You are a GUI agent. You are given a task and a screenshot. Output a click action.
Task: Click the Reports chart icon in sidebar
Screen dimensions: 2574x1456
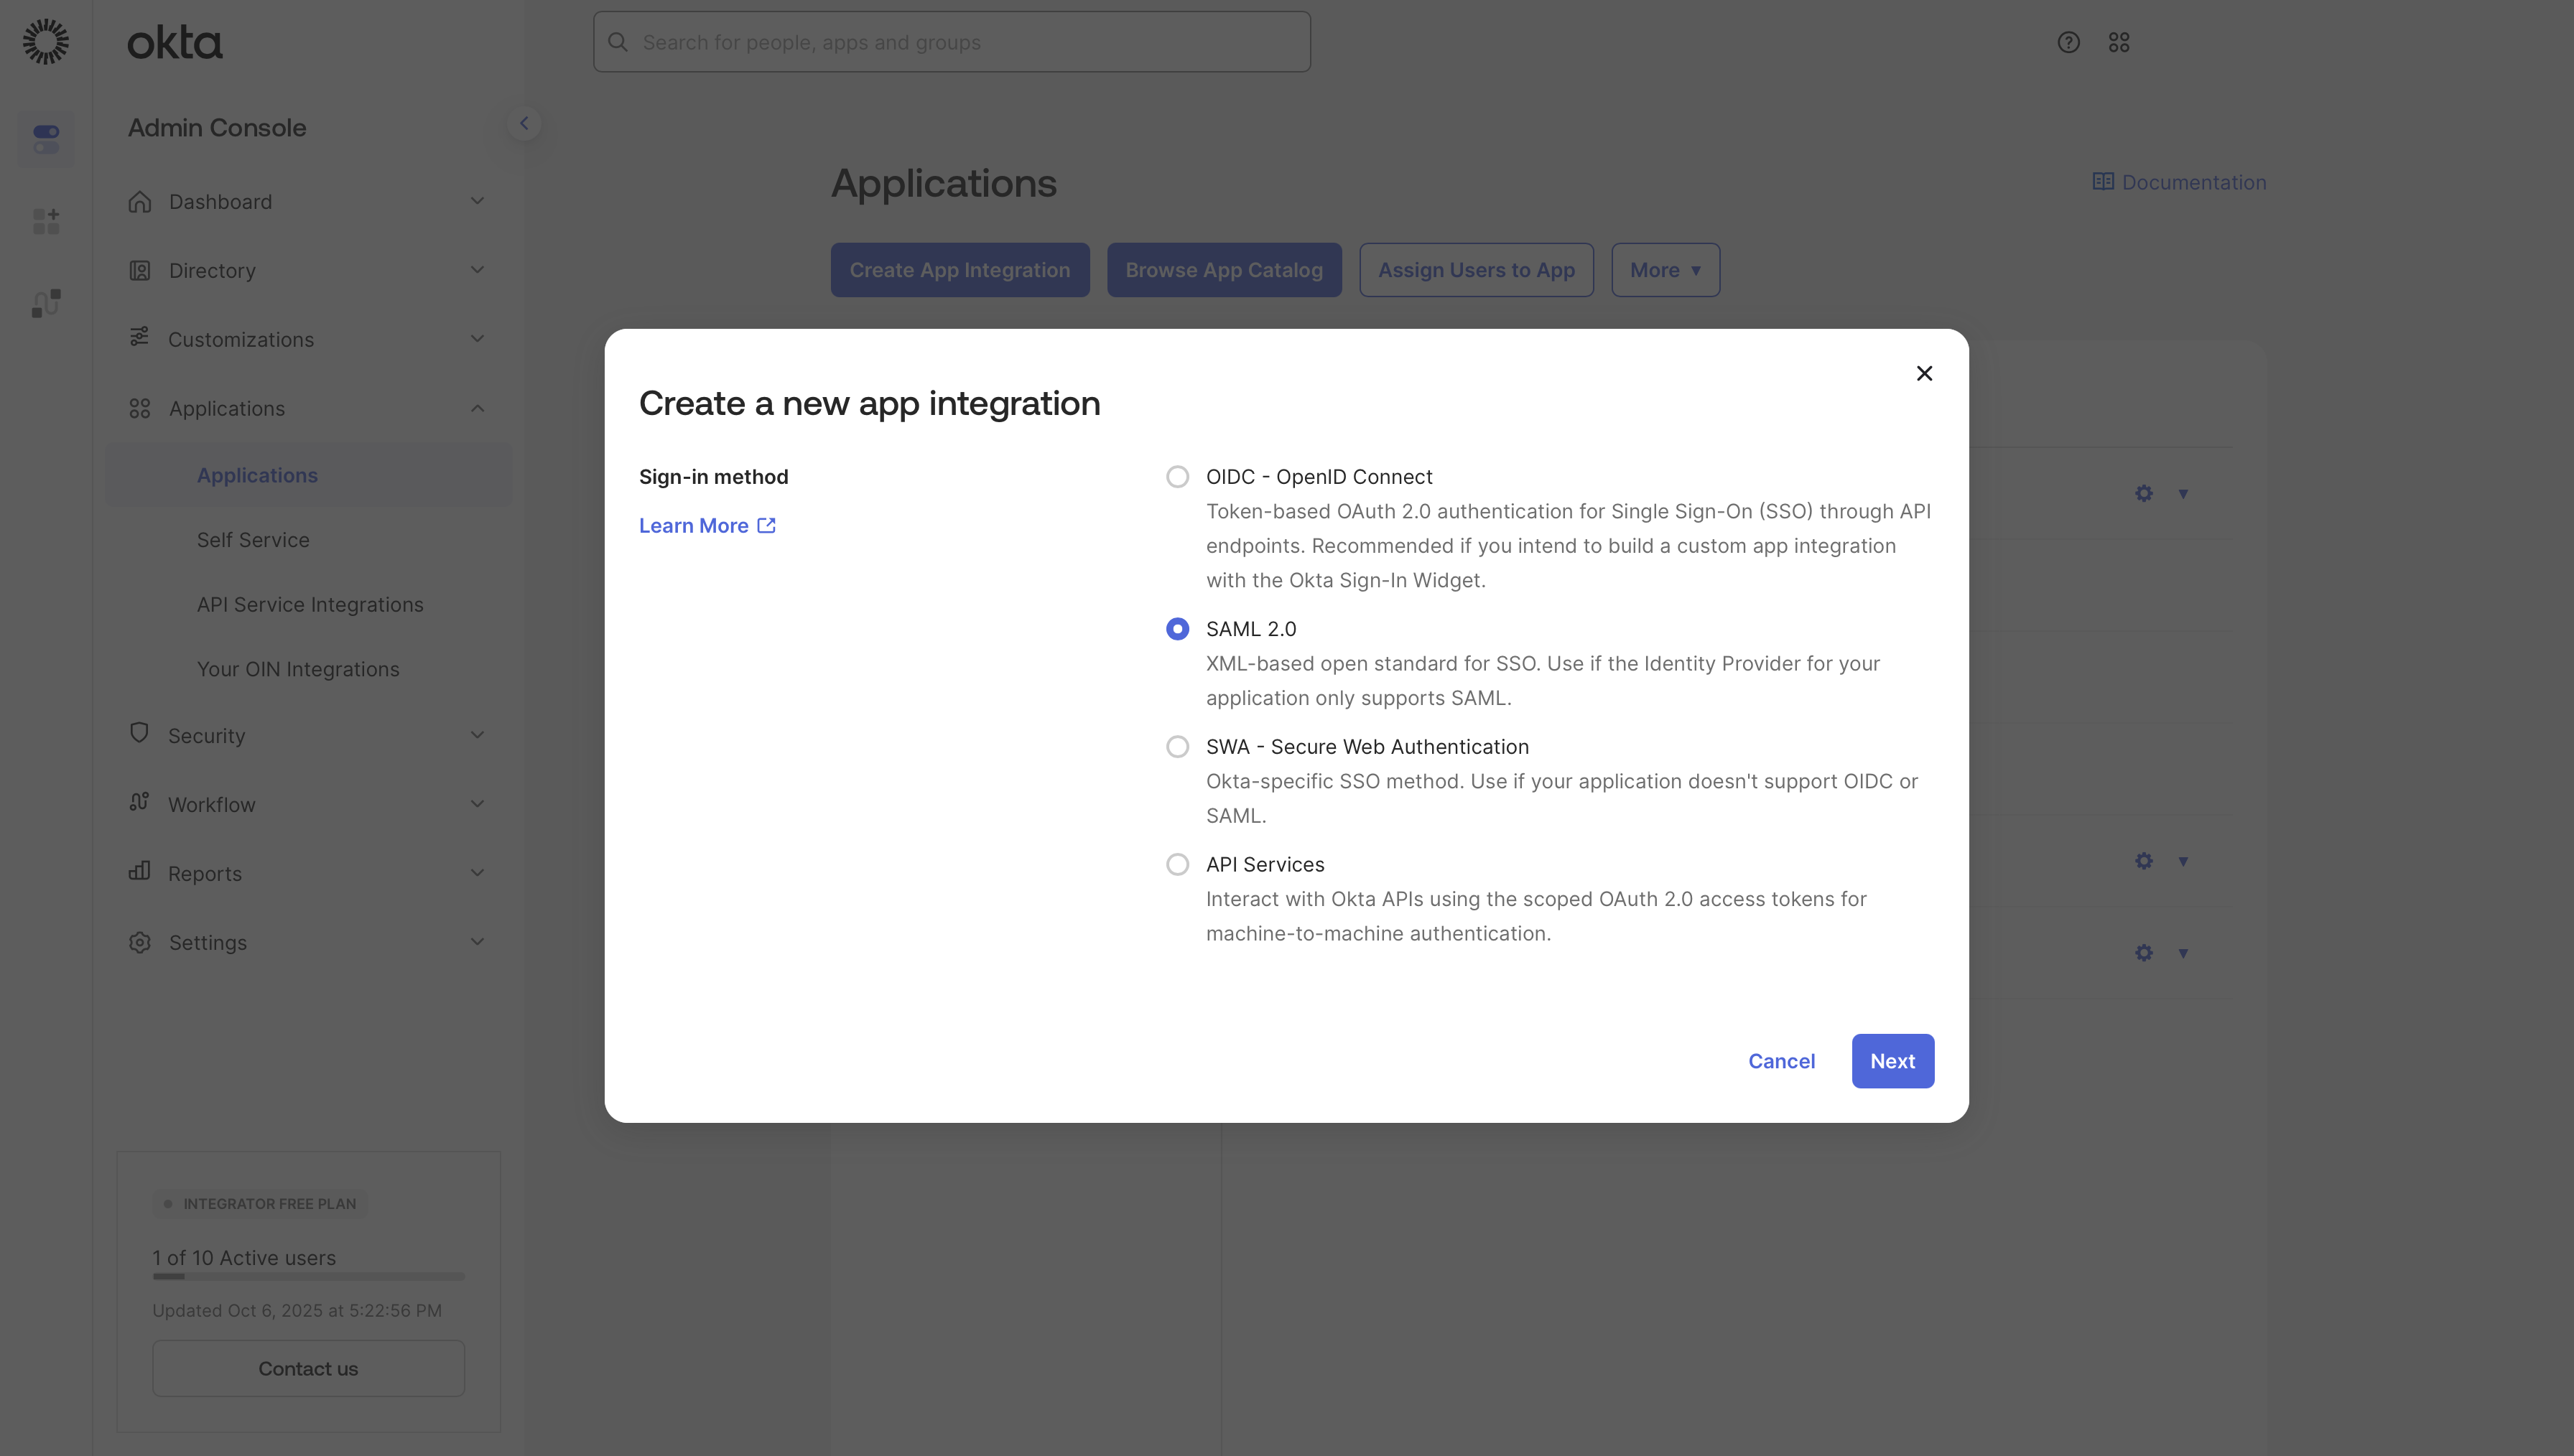coord(140,872)
